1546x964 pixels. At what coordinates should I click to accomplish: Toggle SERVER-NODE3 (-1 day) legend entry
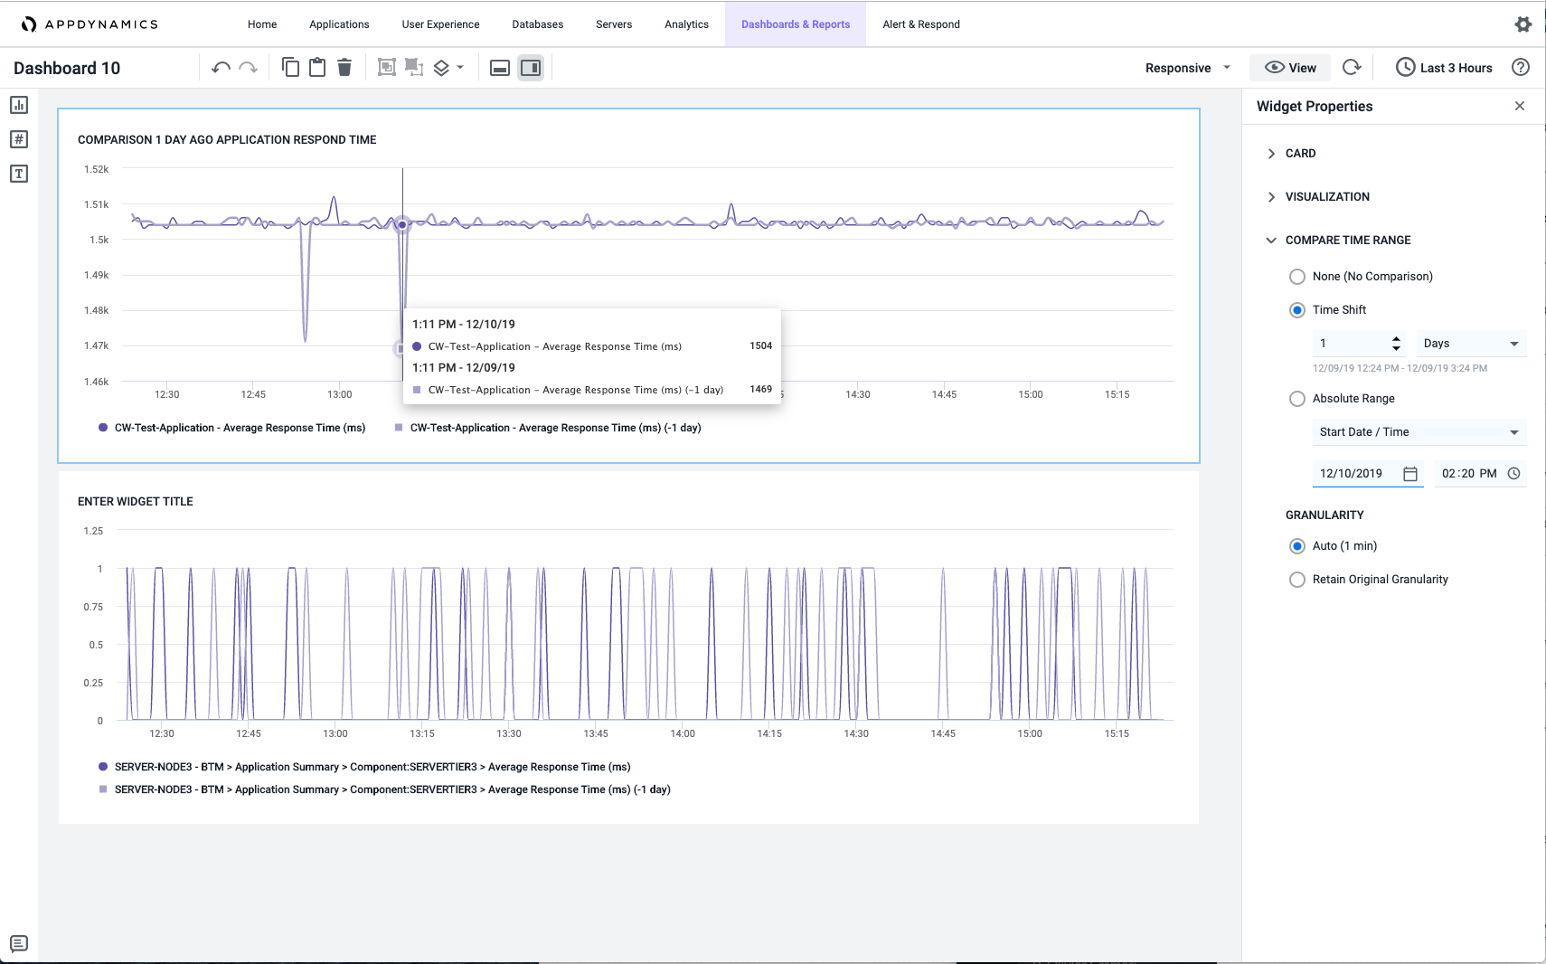384,789
